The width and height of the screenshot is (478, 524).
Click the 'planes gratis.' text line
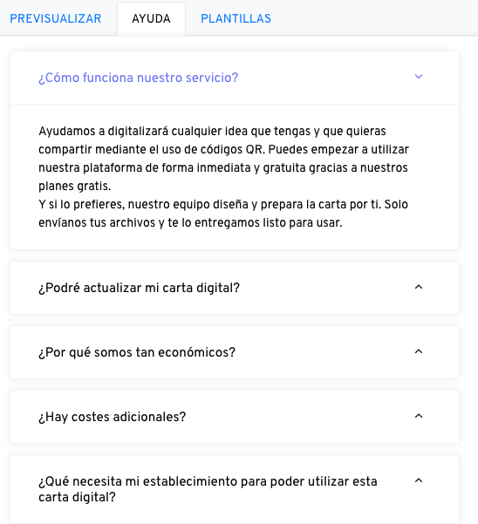point(74,186)
